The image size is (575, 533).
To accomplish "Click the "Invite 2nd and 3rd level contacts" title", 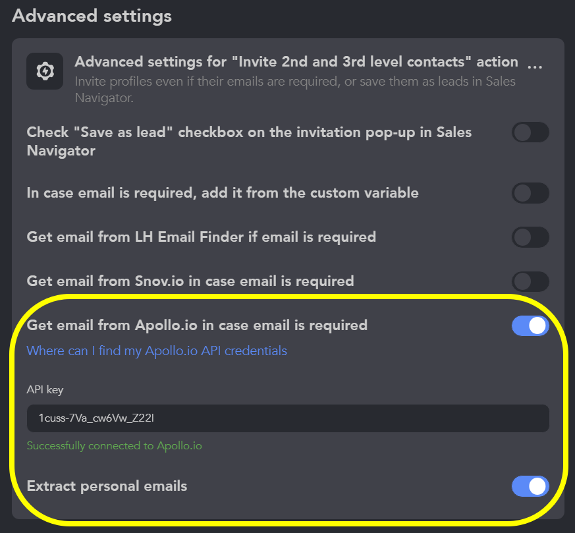I will (x=296, y=62).
